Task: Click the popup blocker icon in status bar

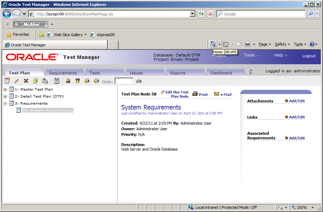Action: click(280, 207)
